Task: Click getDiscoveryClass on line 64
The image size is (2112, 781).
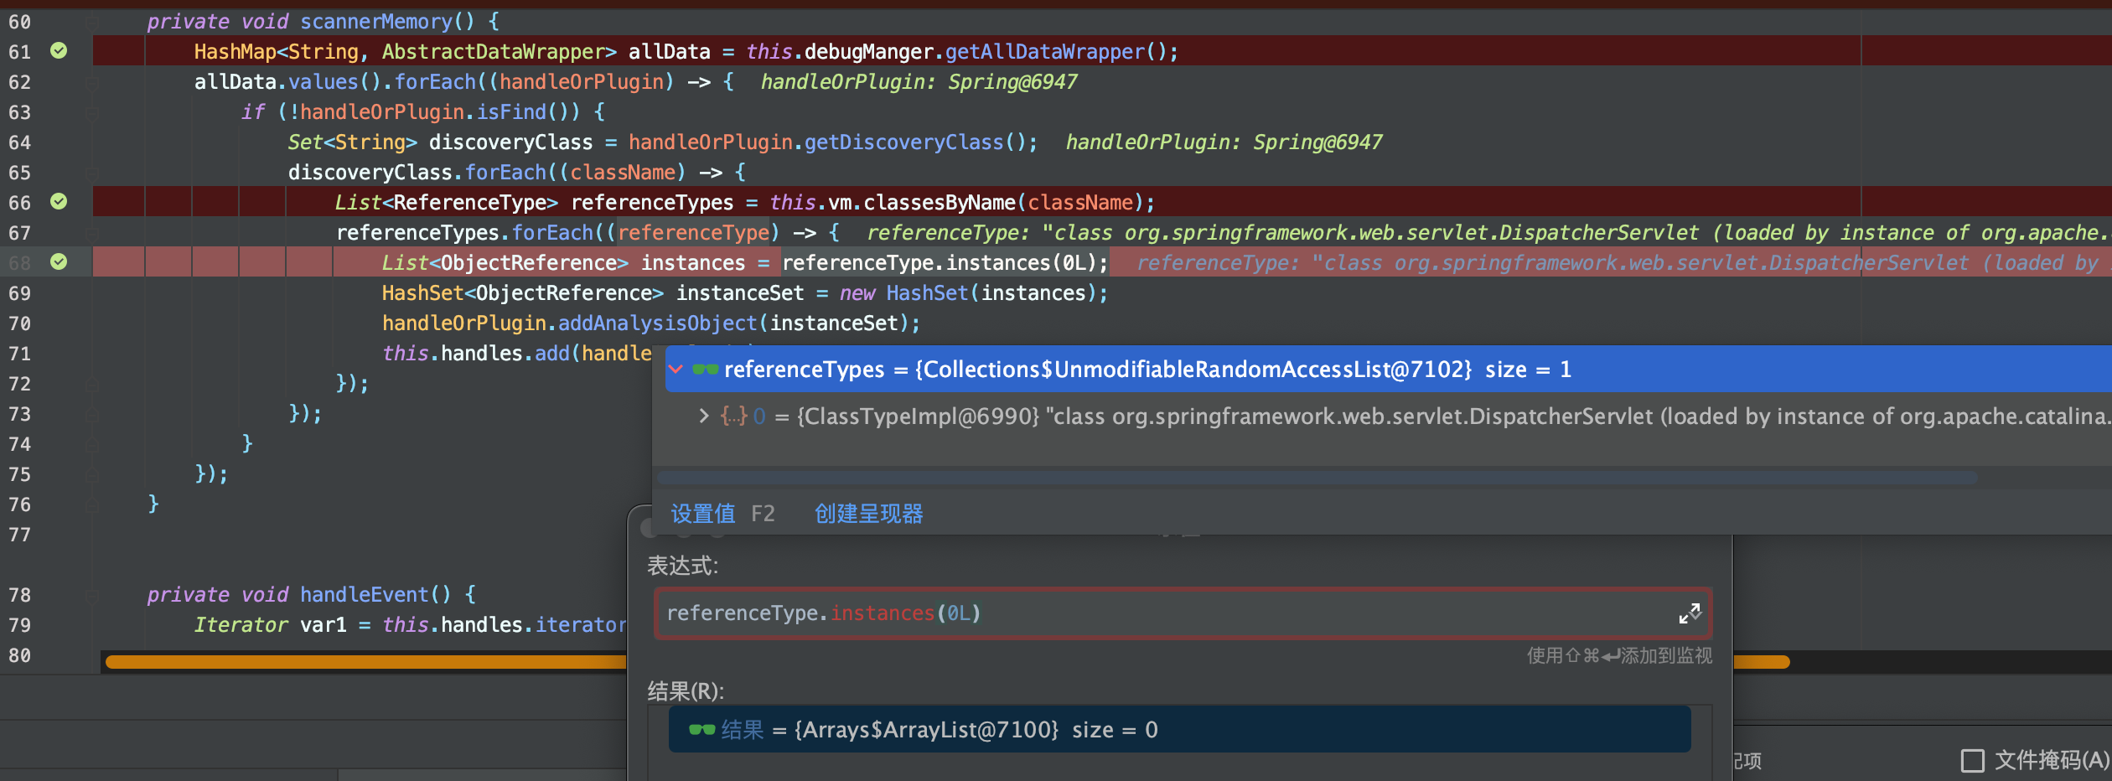Action: 904,142
